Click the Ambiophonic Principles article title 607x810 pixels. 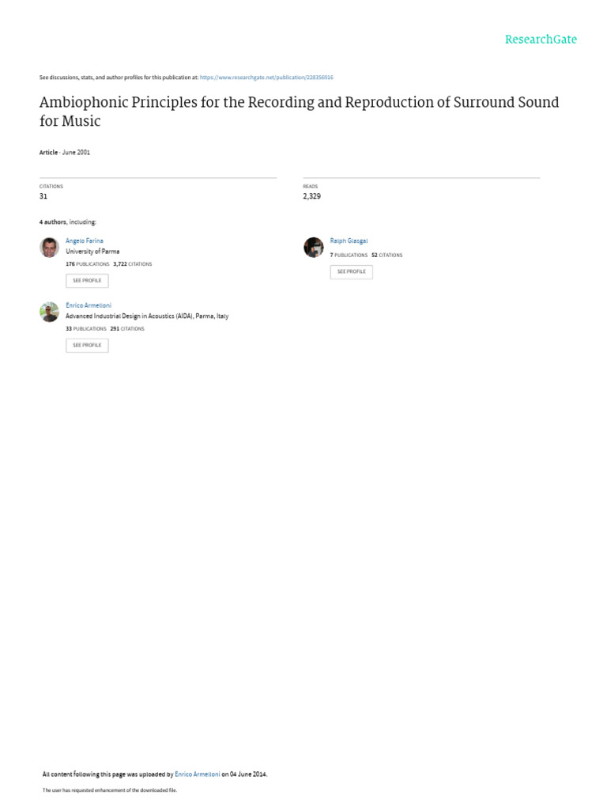pos(299,111)
